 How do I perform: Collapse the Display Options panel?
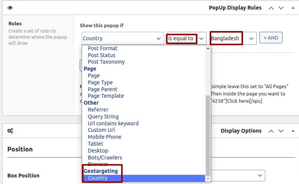pos(293,131)
